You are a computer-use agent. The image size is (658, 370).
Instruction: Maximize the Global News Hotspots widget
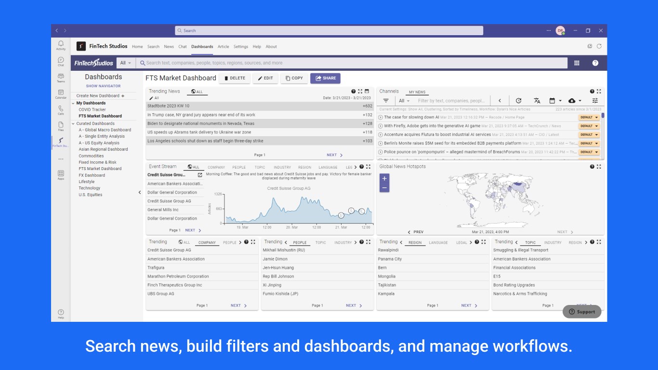(x=599, y=167)
